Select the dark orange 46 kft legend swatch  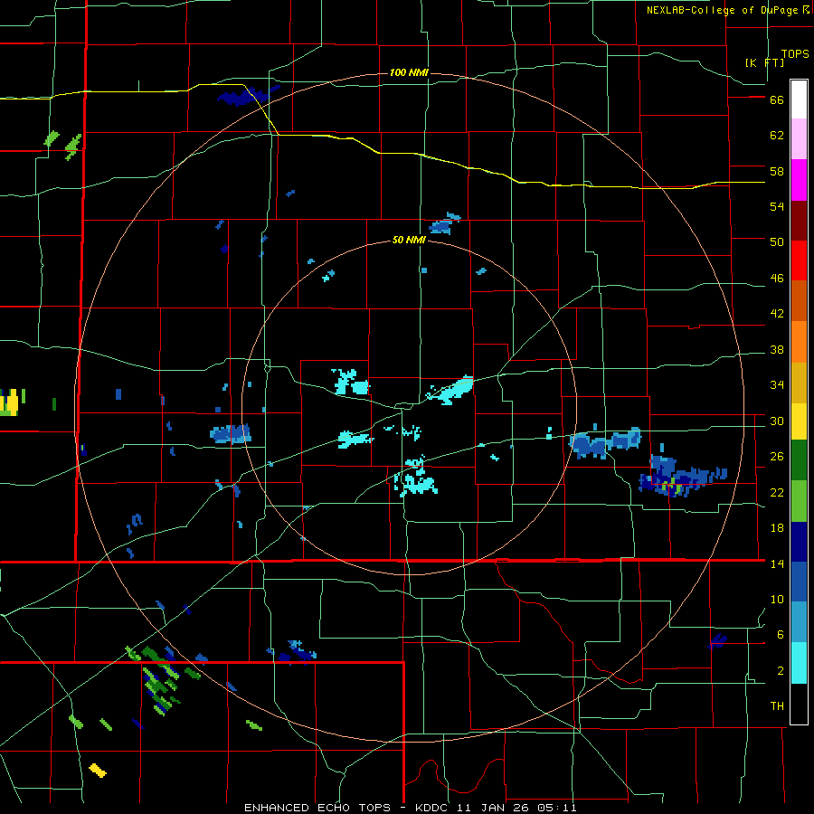pyautogui.click(x=799, y=300)
